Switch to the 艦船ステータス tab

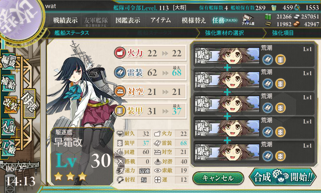pos(72,33)
